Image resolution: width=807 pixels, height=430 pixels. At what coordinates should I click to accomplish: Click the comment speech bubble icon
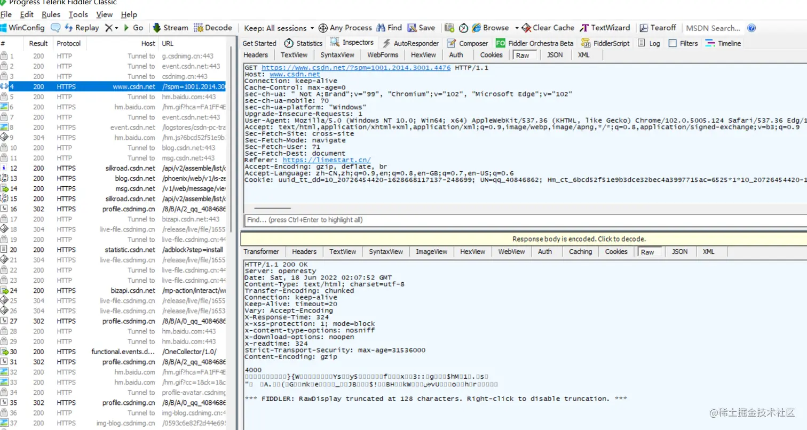pos(56,28)
